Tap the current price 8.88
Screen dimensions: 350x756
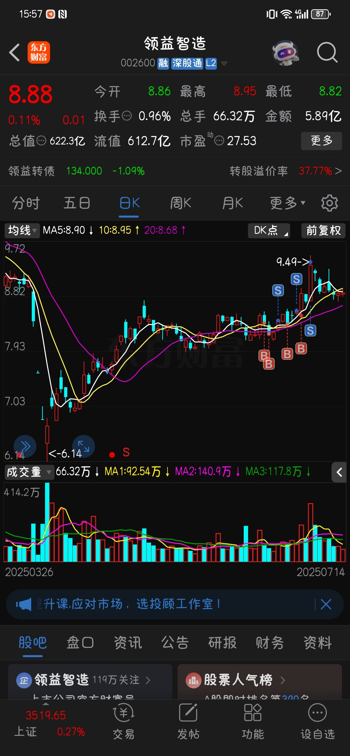pyautogui.click(x=31, y=94)
